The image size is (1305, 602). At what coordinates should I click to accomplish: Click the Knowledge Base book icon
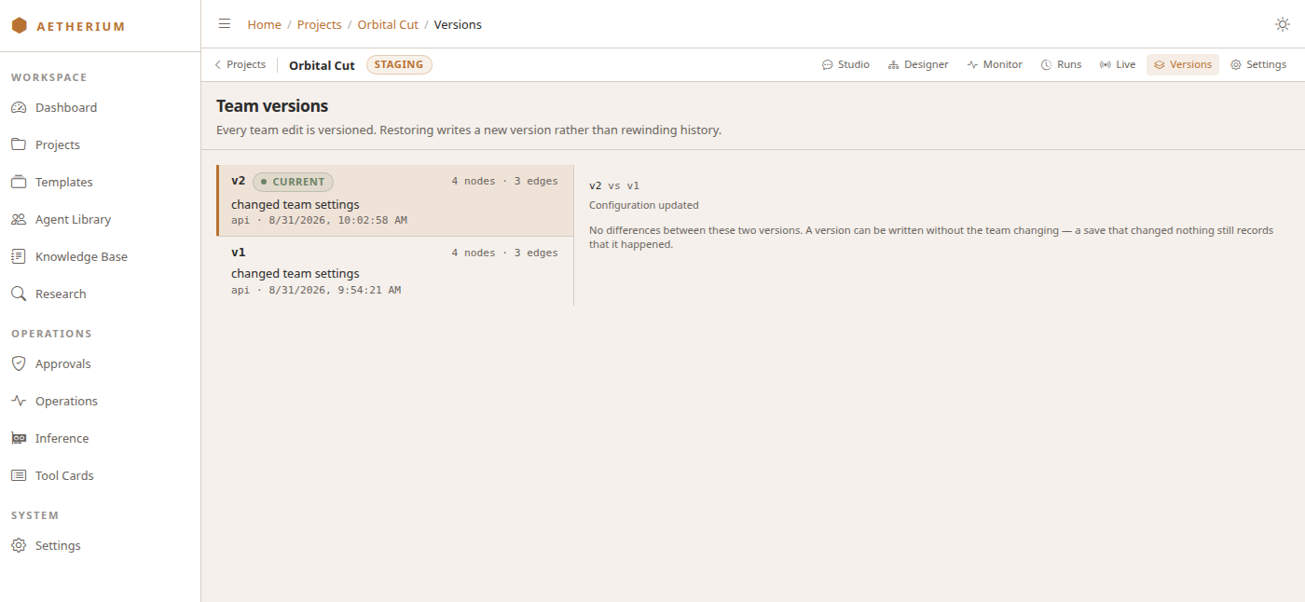[x=19, y=256]
